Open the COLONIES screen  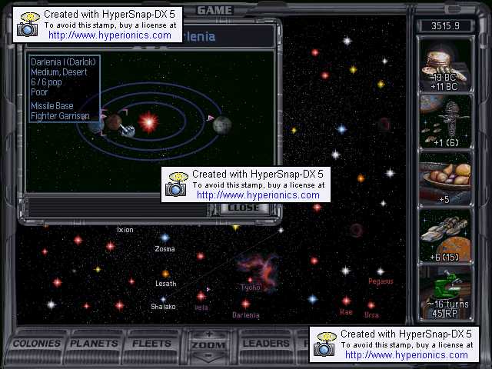pos(37,344)
